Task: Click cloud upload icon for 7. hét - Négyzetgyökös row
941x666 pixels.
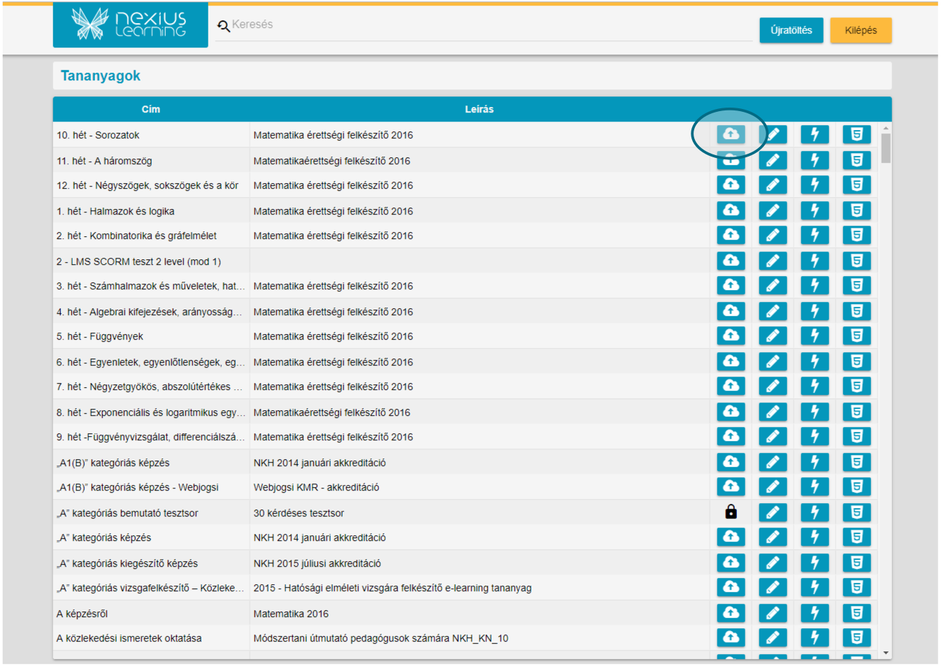Action: 731,386
